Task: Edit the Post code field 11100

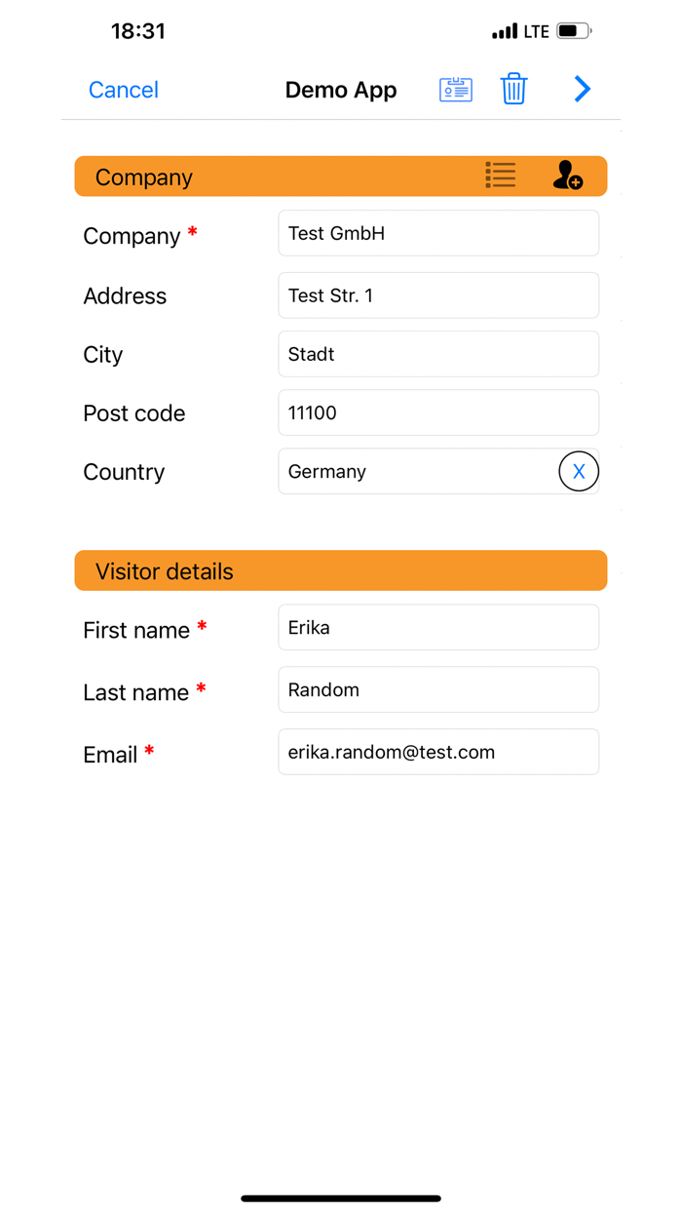Action: [438, 412]
